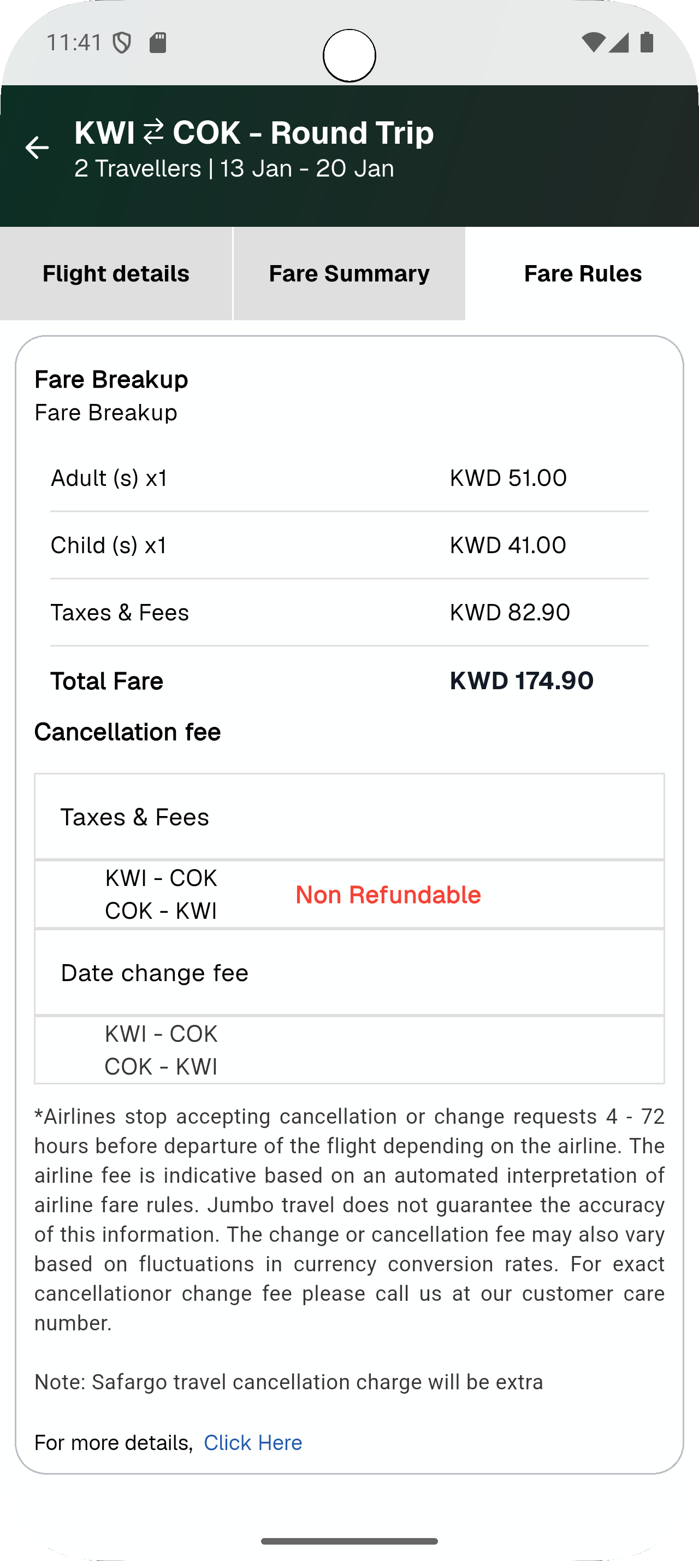Open the Fare Summary tab
Screen dimensions: 699x1561
[349, 274]
